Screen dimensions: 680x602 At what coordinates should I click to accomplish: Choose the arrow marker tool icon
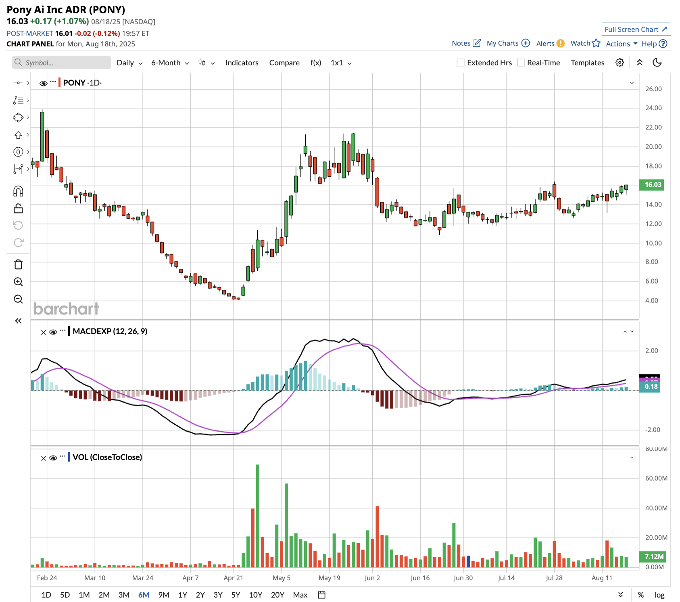tap(18, 135)
